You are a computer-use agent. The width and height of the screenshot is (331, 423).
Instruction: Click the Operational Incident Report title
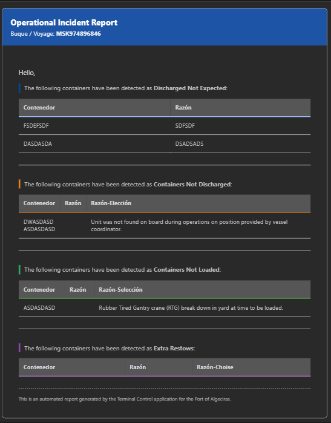[x=64, y=22]
